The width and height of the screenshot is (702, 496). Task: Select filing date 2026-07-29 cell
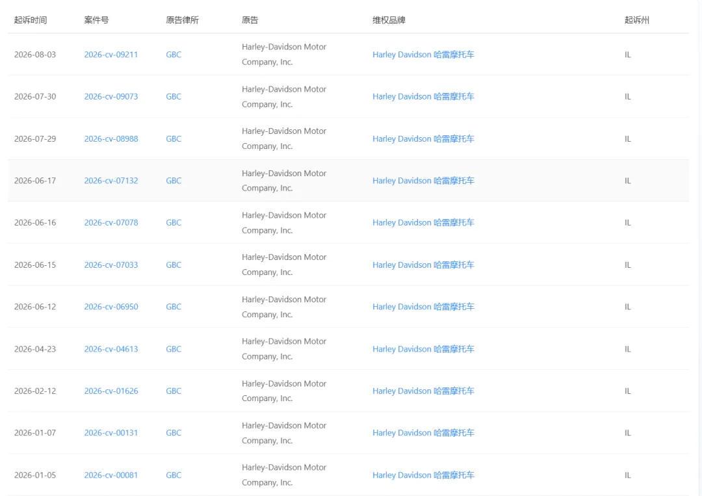(x=35, y=138)
